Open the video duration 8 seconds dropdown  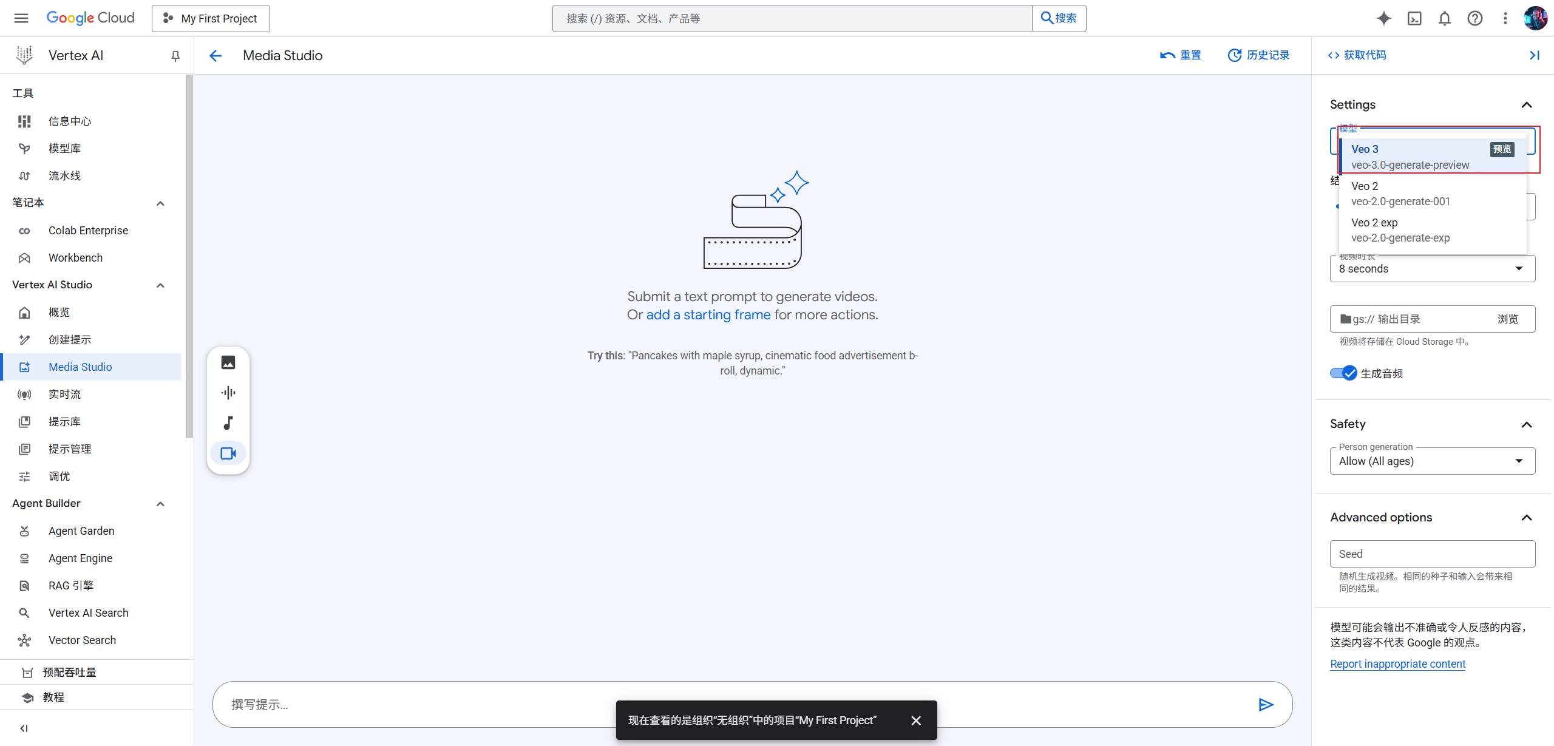[1433, 269]
